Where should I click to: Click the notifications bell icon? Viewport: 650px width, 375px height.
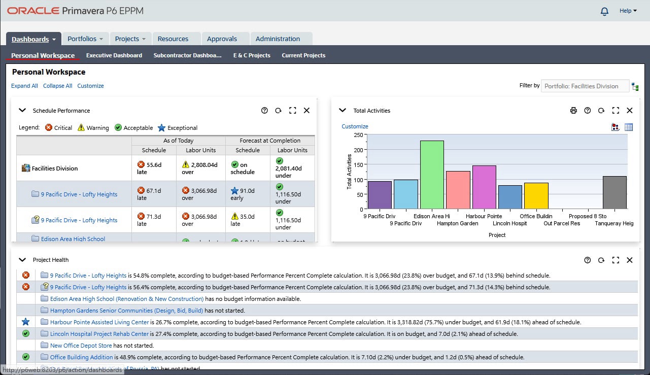[604, 11]
